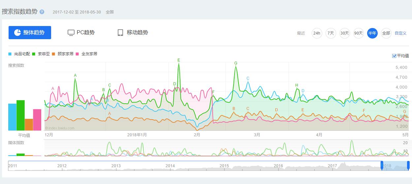Select the 30天 time range
The image size is (412, 184).
344,33
